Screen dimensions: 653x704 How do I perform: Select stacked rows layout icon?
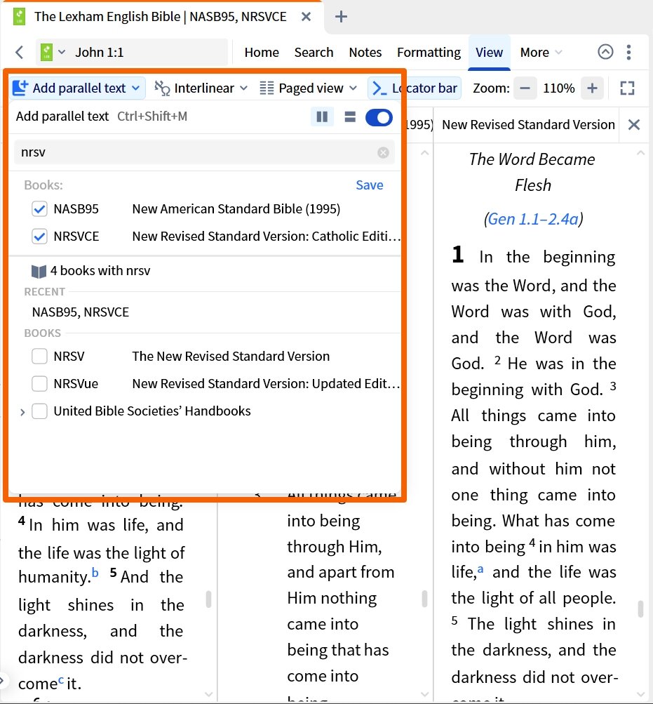(x=350, y=117)
